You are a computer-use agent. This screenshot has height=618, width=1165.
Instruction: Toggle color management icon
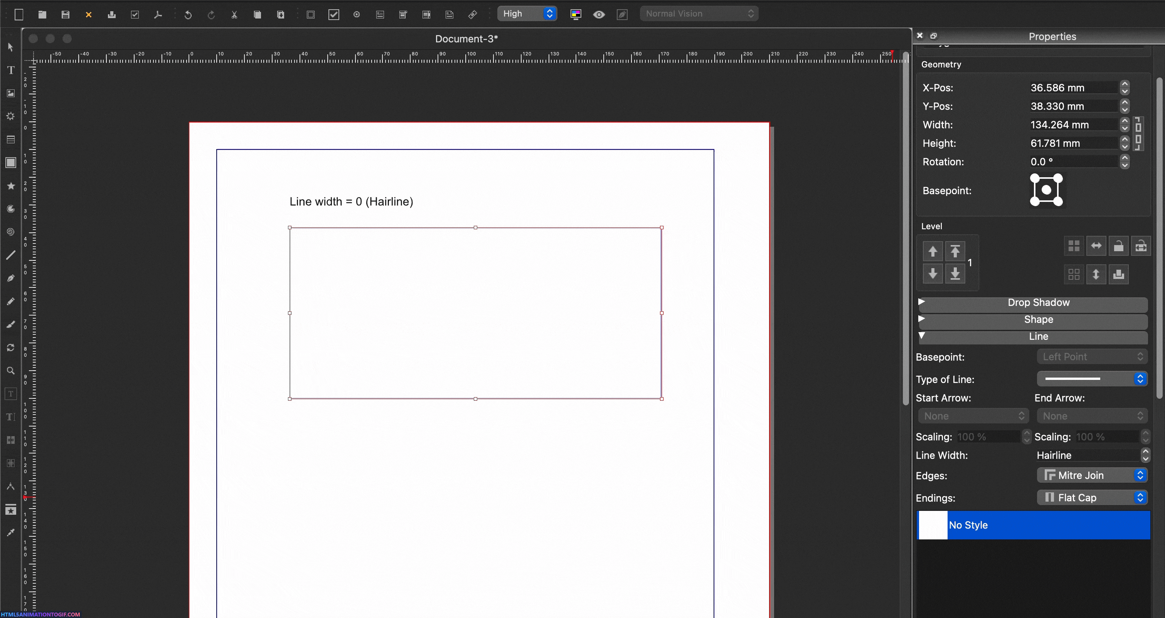point(576,15)
